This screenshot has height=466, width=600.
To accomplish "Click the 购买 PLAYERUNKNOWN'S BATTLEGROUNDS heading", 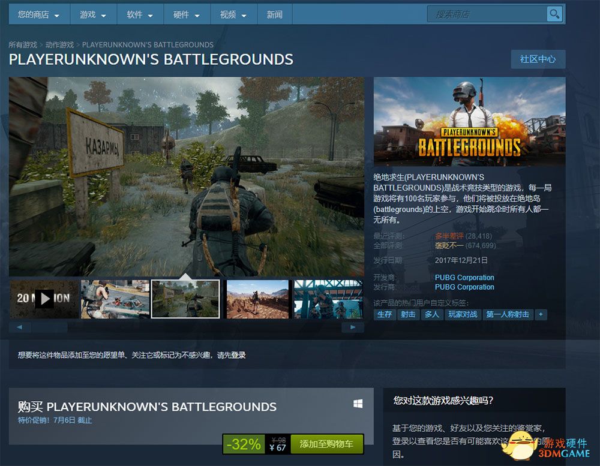I will click(x=147, y=407).
